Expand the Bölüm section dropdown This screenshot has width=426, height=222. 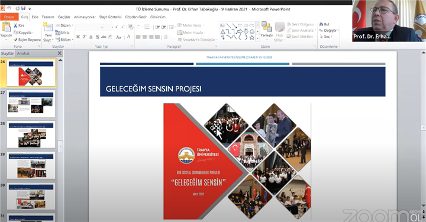click(x=64, y=40)
